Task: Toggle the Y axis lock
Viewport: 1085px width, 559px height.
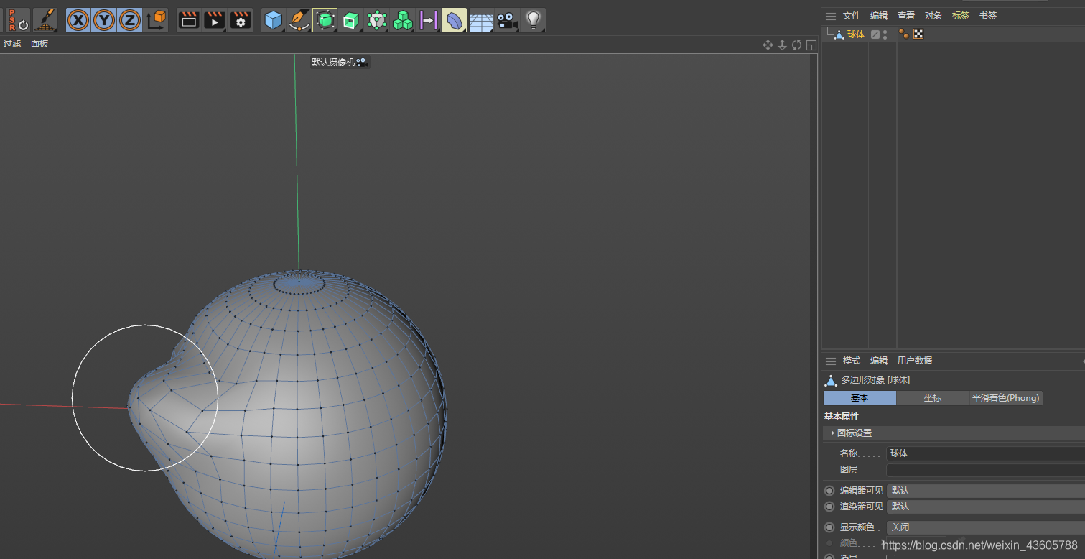Action: pos(104,20)
